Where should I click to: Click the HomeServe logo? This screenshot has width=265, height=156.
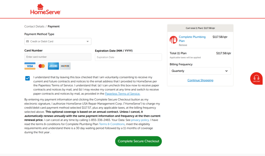click(46, 9)
